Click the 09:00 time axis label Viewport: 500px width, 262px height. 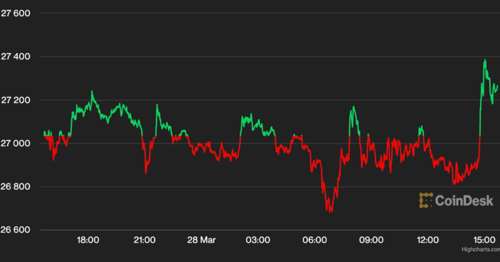pyautogui.click(x=371, y=241)
